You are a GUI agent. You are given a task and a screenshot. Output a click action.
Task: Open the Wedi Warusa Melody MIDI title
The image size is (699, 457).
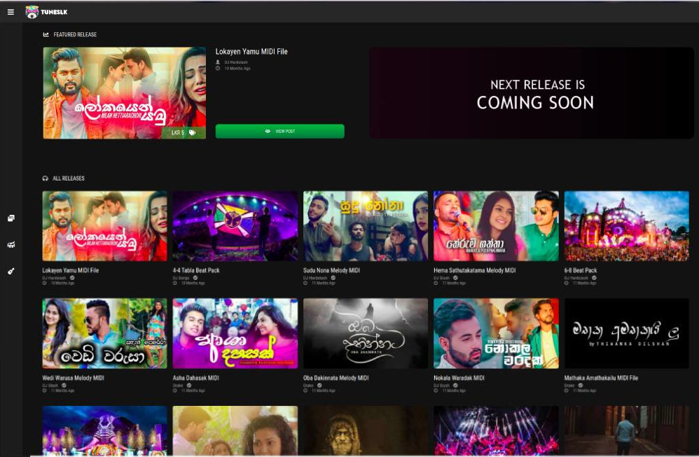(x=73, y=378)
